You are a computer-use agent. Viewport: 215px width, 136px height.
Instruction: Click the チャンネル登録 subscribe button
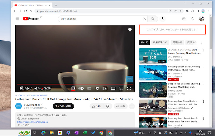coord(63,106)
